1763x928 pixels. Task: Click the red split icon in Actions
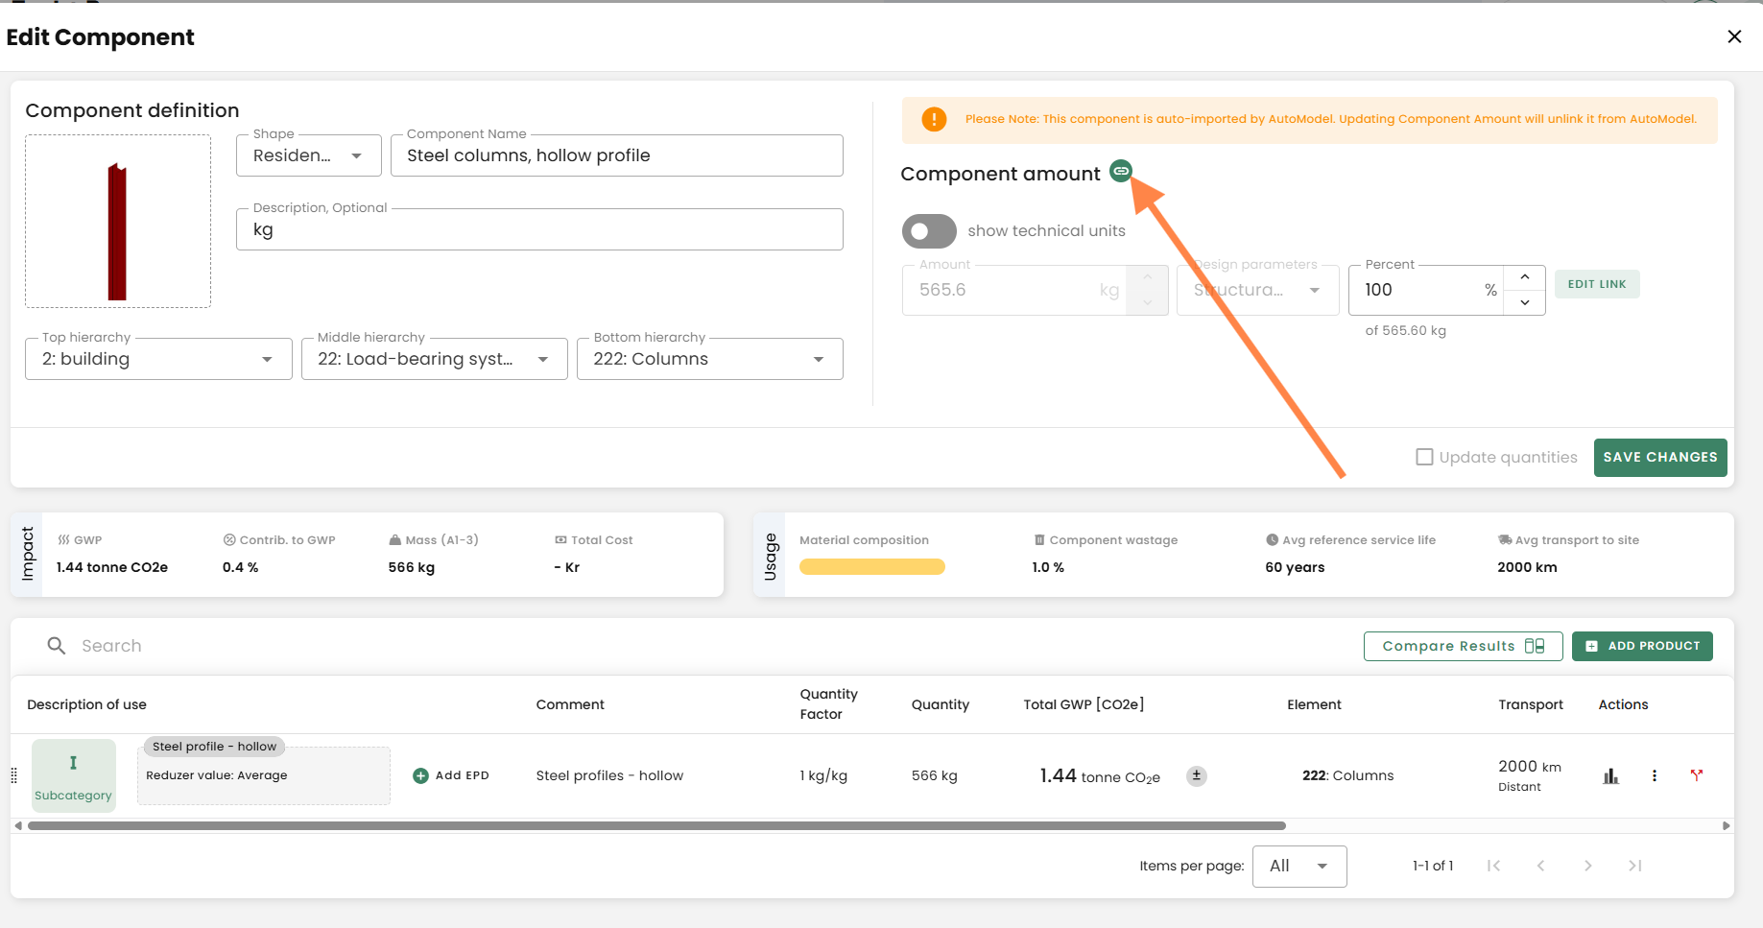(x=1696, y=775)
